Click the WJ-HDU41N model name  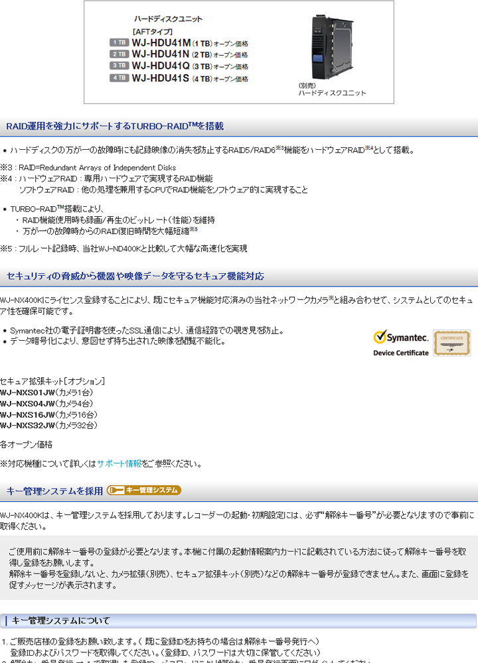[161, 54]
